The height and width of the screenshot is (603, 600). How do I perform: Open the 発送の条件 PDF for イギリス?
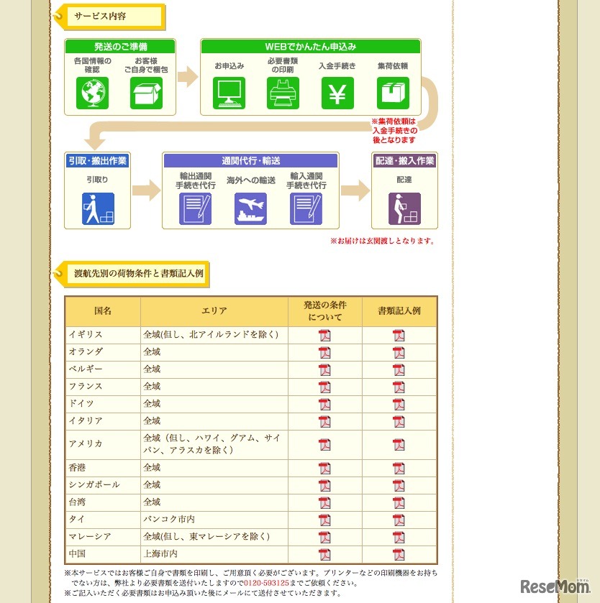pos(325,336)
